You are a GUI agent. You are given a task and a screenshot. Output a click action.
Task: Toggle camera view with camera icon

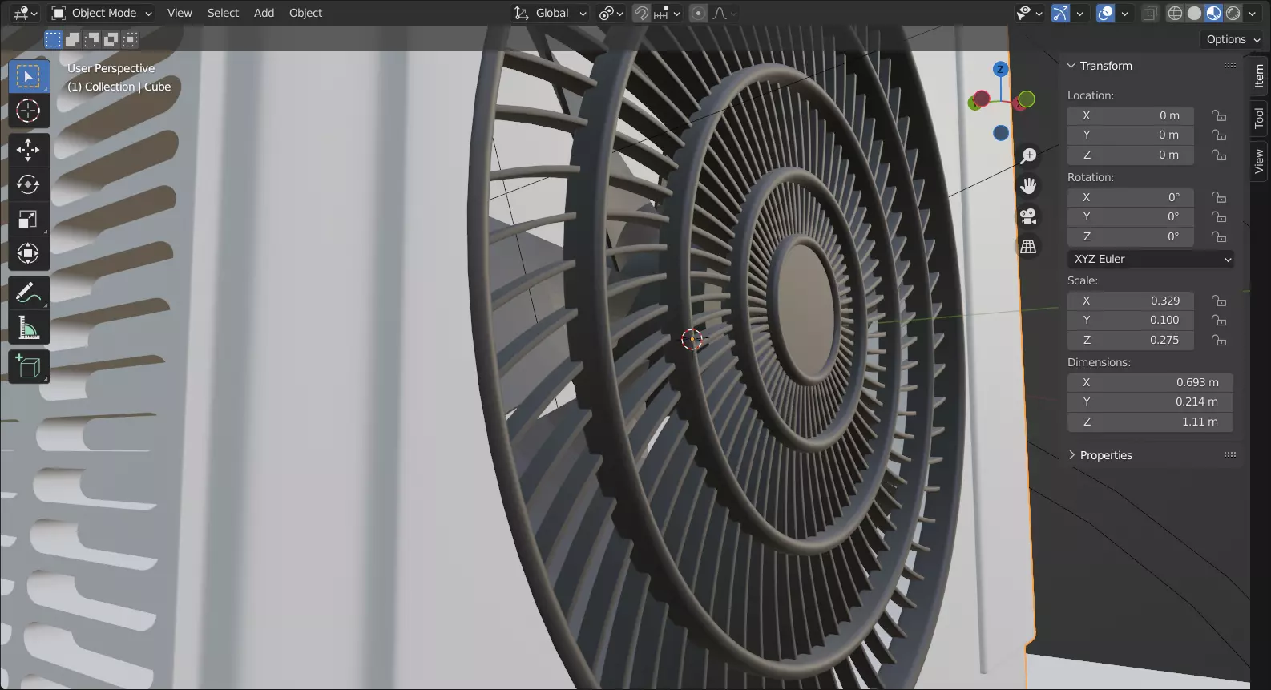click(1028, 216)
